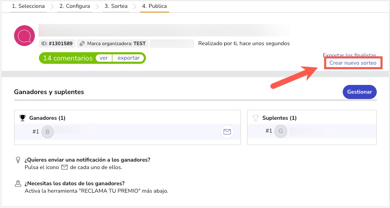This screenshot has height=208, width=390.
Task: Click the pink speech bubble giveaway logo
Action: point(24,36)
